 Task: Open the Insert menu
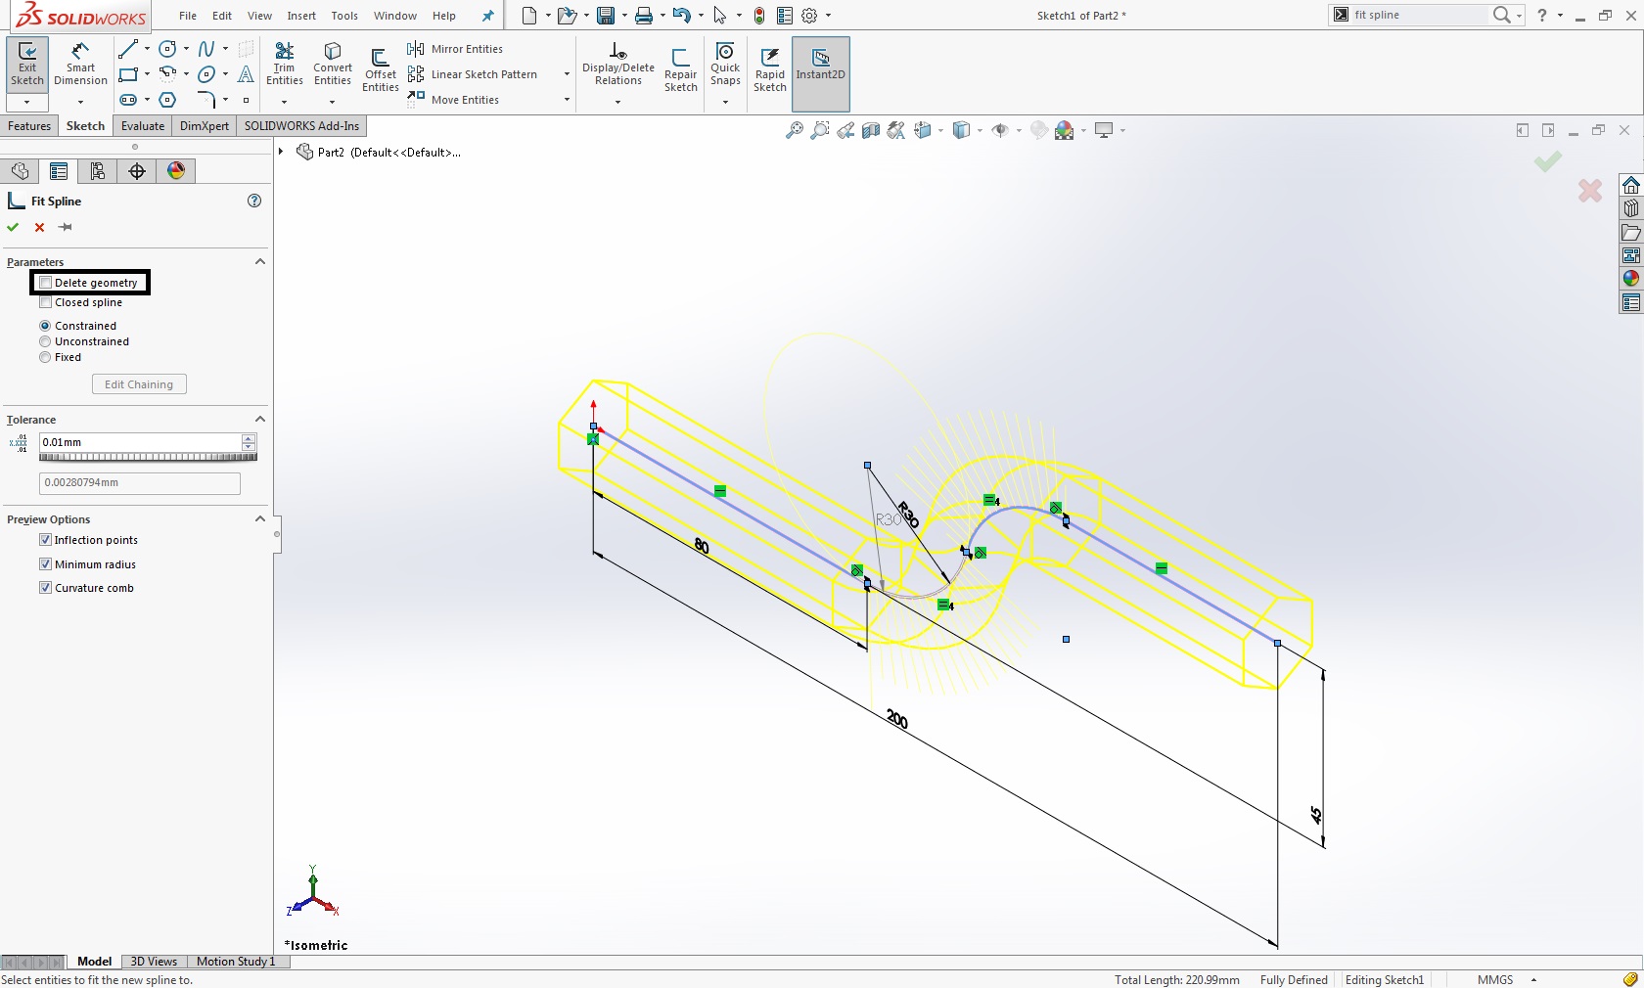(301, 16)
